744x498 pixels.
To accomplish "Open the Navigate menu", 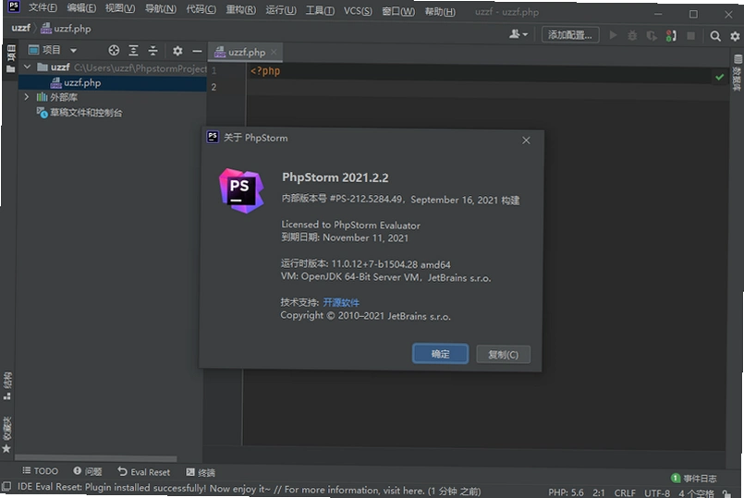I will point(160,9).
